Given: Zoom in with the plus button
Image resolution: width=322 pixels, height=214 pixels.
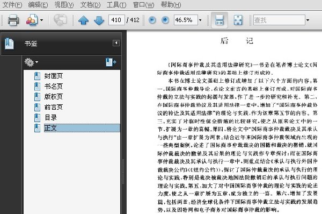Looking at the screenshot, I should (165, 20).
